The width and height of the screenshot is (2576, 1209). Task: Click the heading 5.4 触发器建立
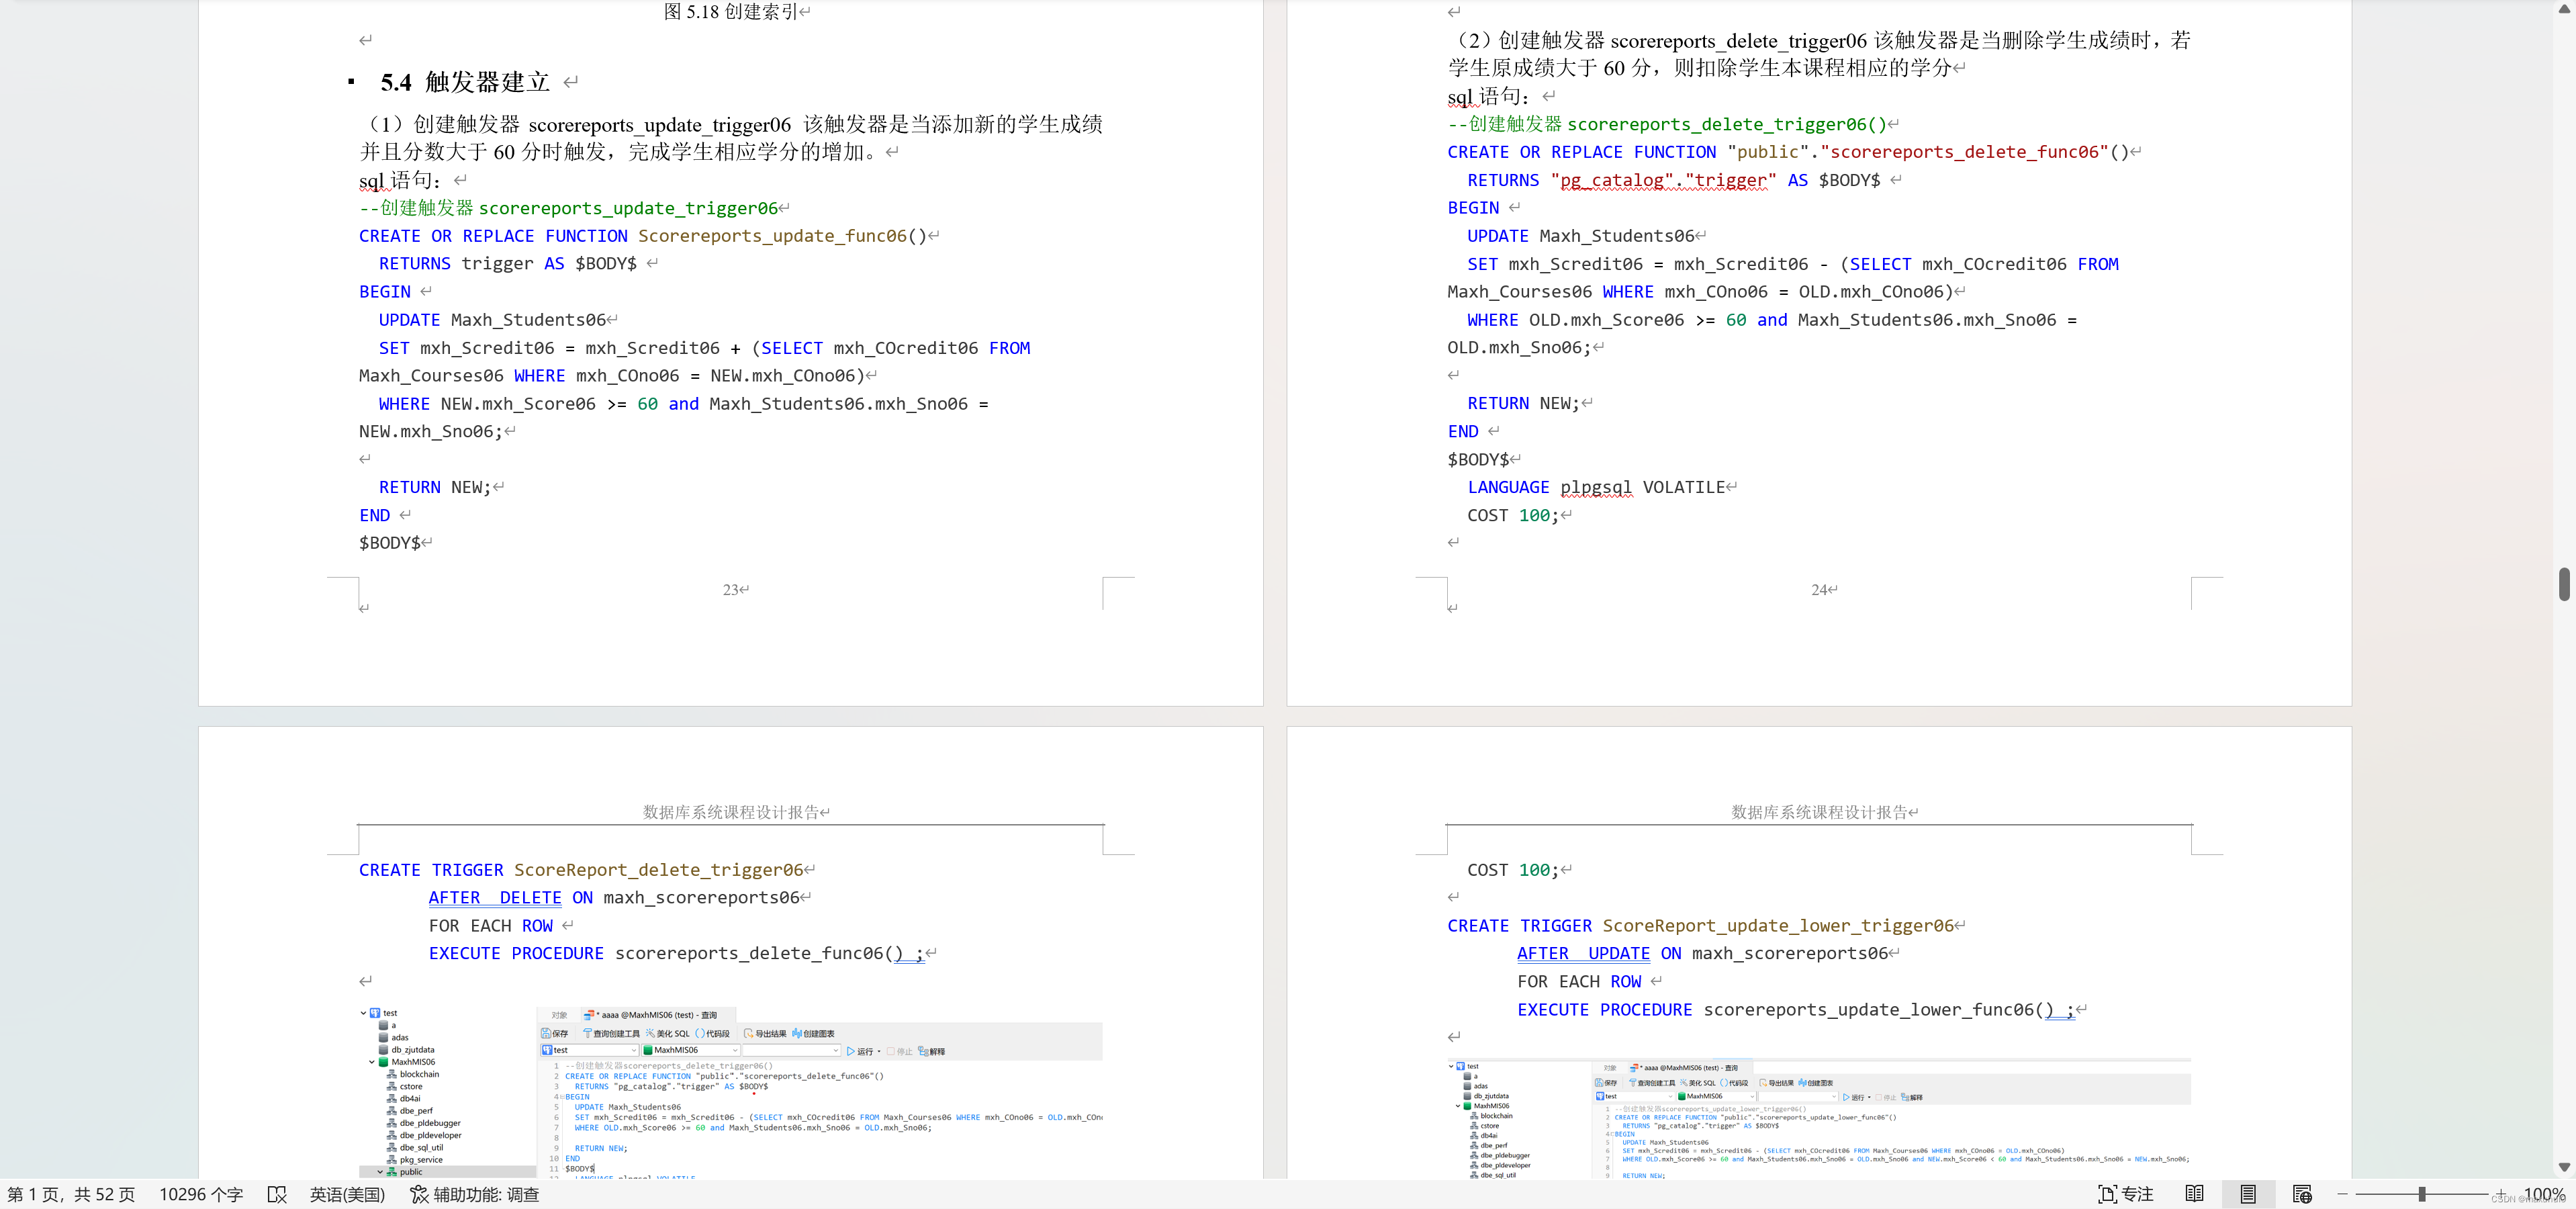point(465,82)
